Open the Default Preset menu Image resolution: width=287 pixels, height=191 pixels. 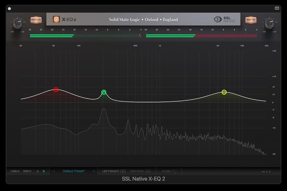(74, 171)
